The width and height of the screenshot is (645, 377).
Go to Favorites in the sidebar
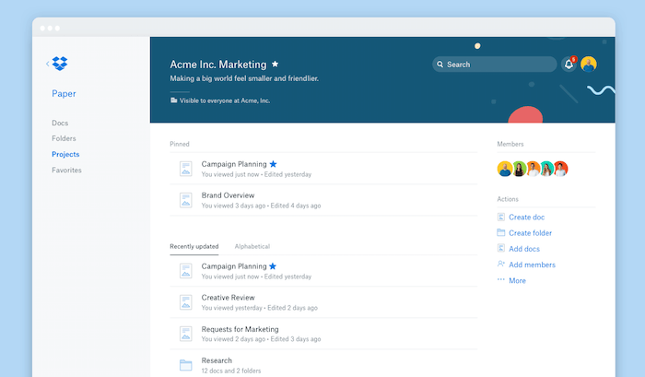[x=66, y=171]
